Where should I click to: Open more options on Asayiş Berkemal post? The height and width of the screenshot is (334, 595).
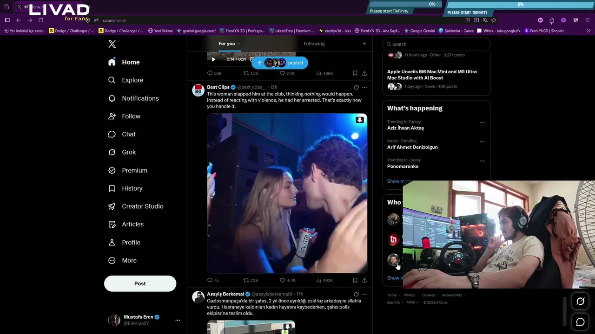click(x=364, y=294)
